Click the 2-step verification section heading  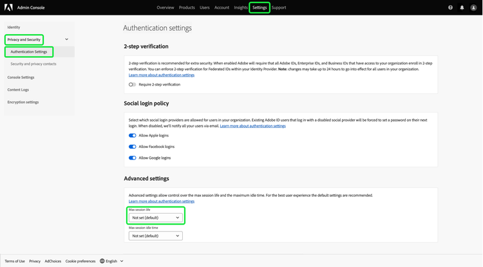(x=146, y=46)
